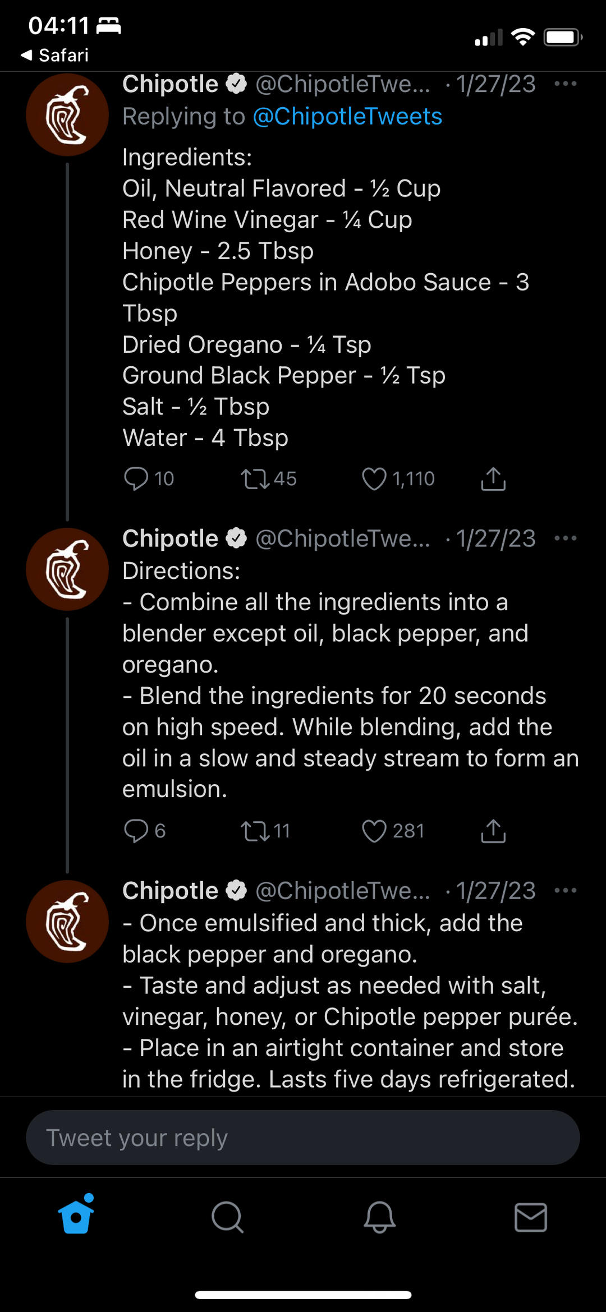This screenshot has height=1312, width=606.
Task: Tap the Tweet your reply field
Action: click(302, 1138)
